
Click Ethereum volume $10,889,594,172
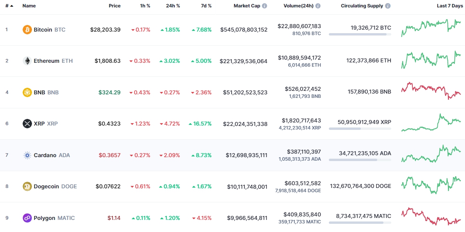tap(299, 57)
